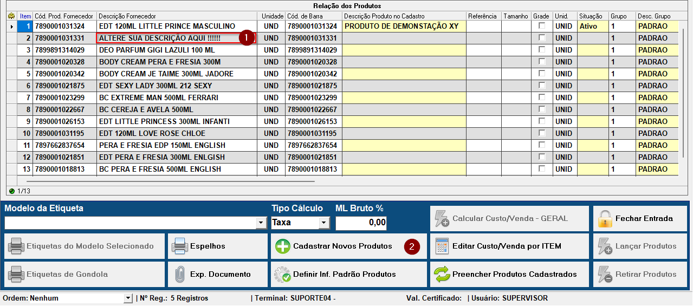
Task: Click the Situação column header
Action: pos(592,16)
